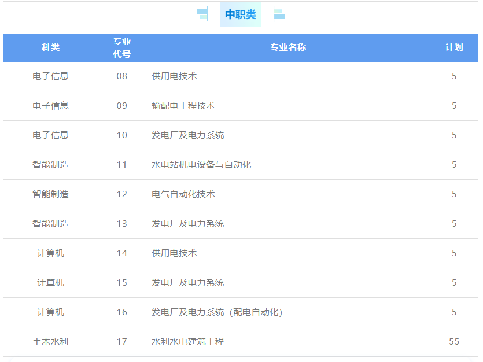Select 输配电工程技术 major name
This screenshot has height=362, width=483.
(x=183, y=106)
